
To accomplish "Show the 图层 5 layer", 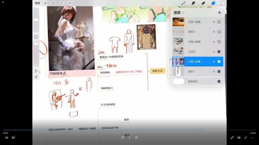I will click(219, 32).
